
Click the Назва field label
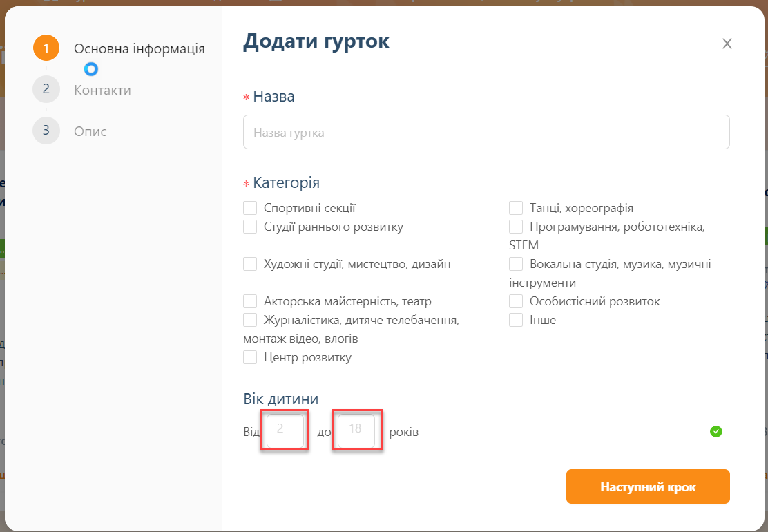[x=273, y=97]
